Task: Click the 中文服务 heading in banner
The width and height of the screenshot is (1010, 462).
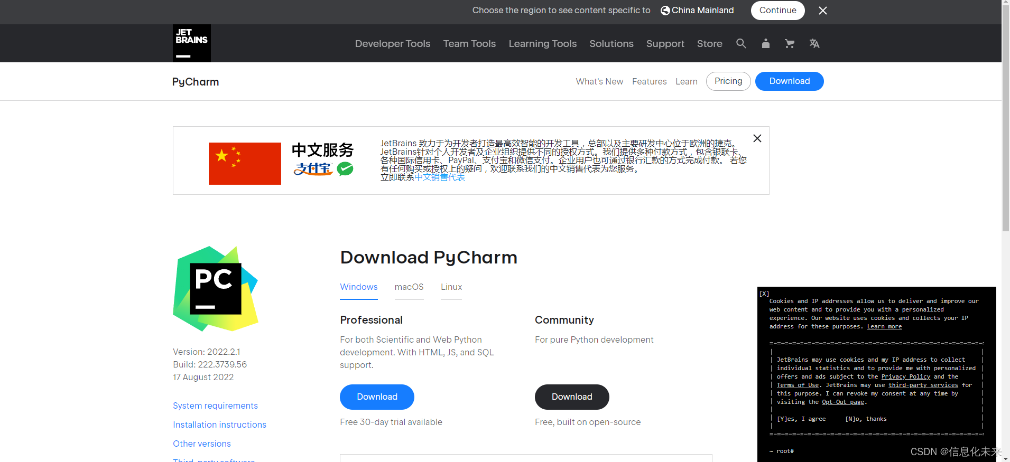Action: [322, 150]
